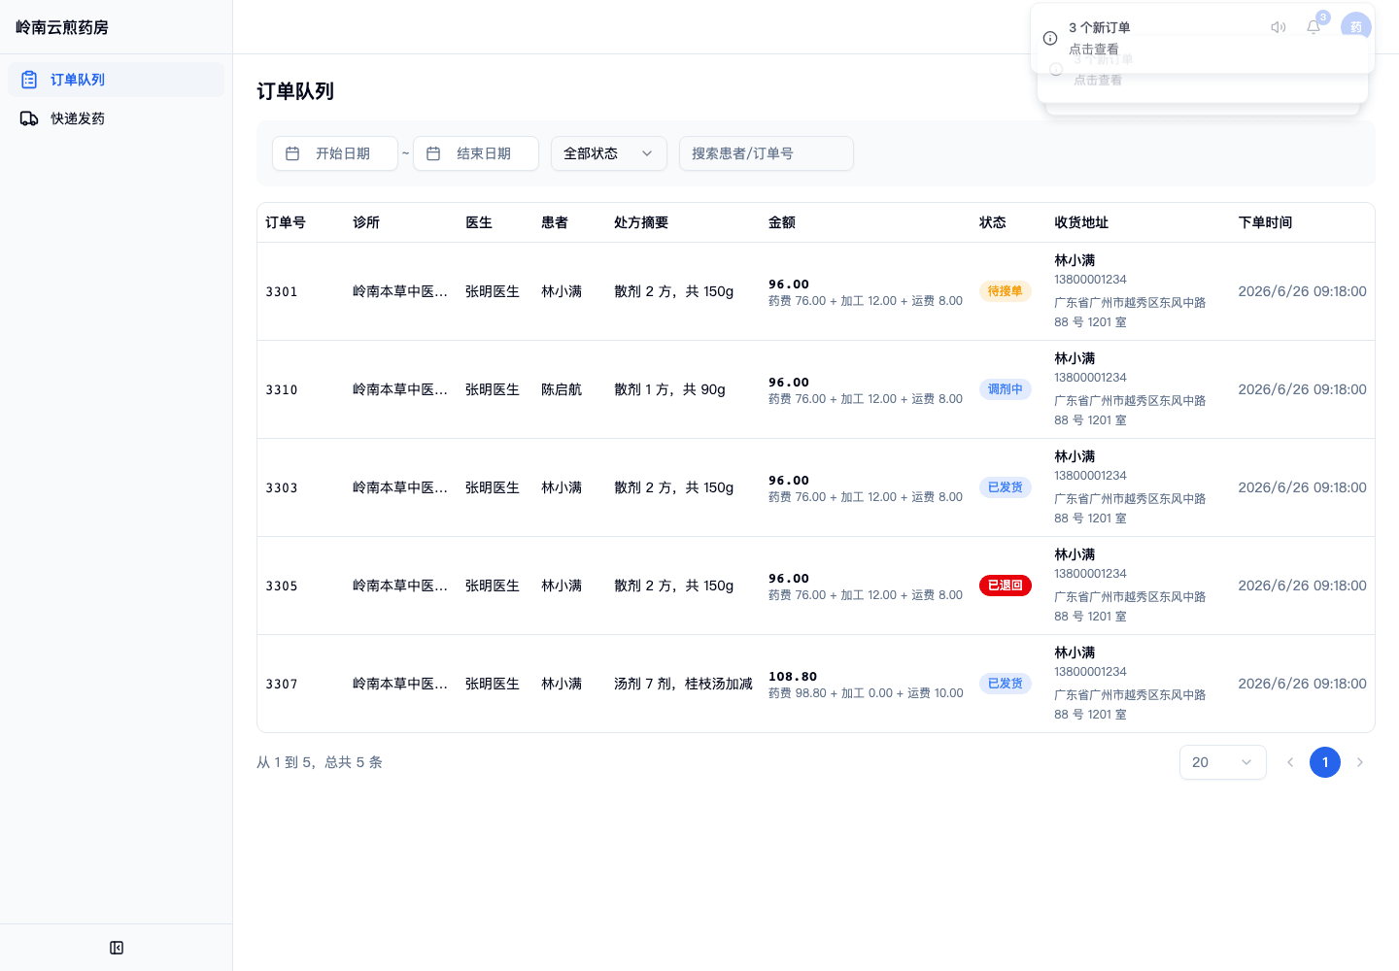Click 已退回 status tag for order 3305
Screen dimensions: 1399x971
pos(1006,586)
